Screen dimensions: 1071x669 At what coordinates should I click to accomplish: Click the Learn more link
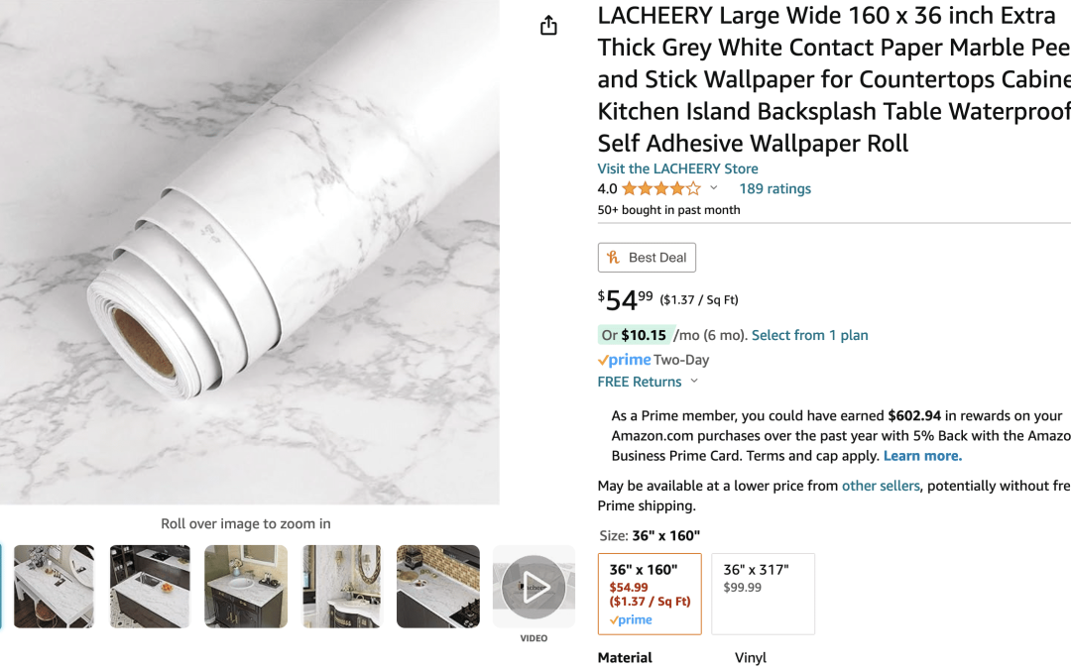(x=922, y=456)
